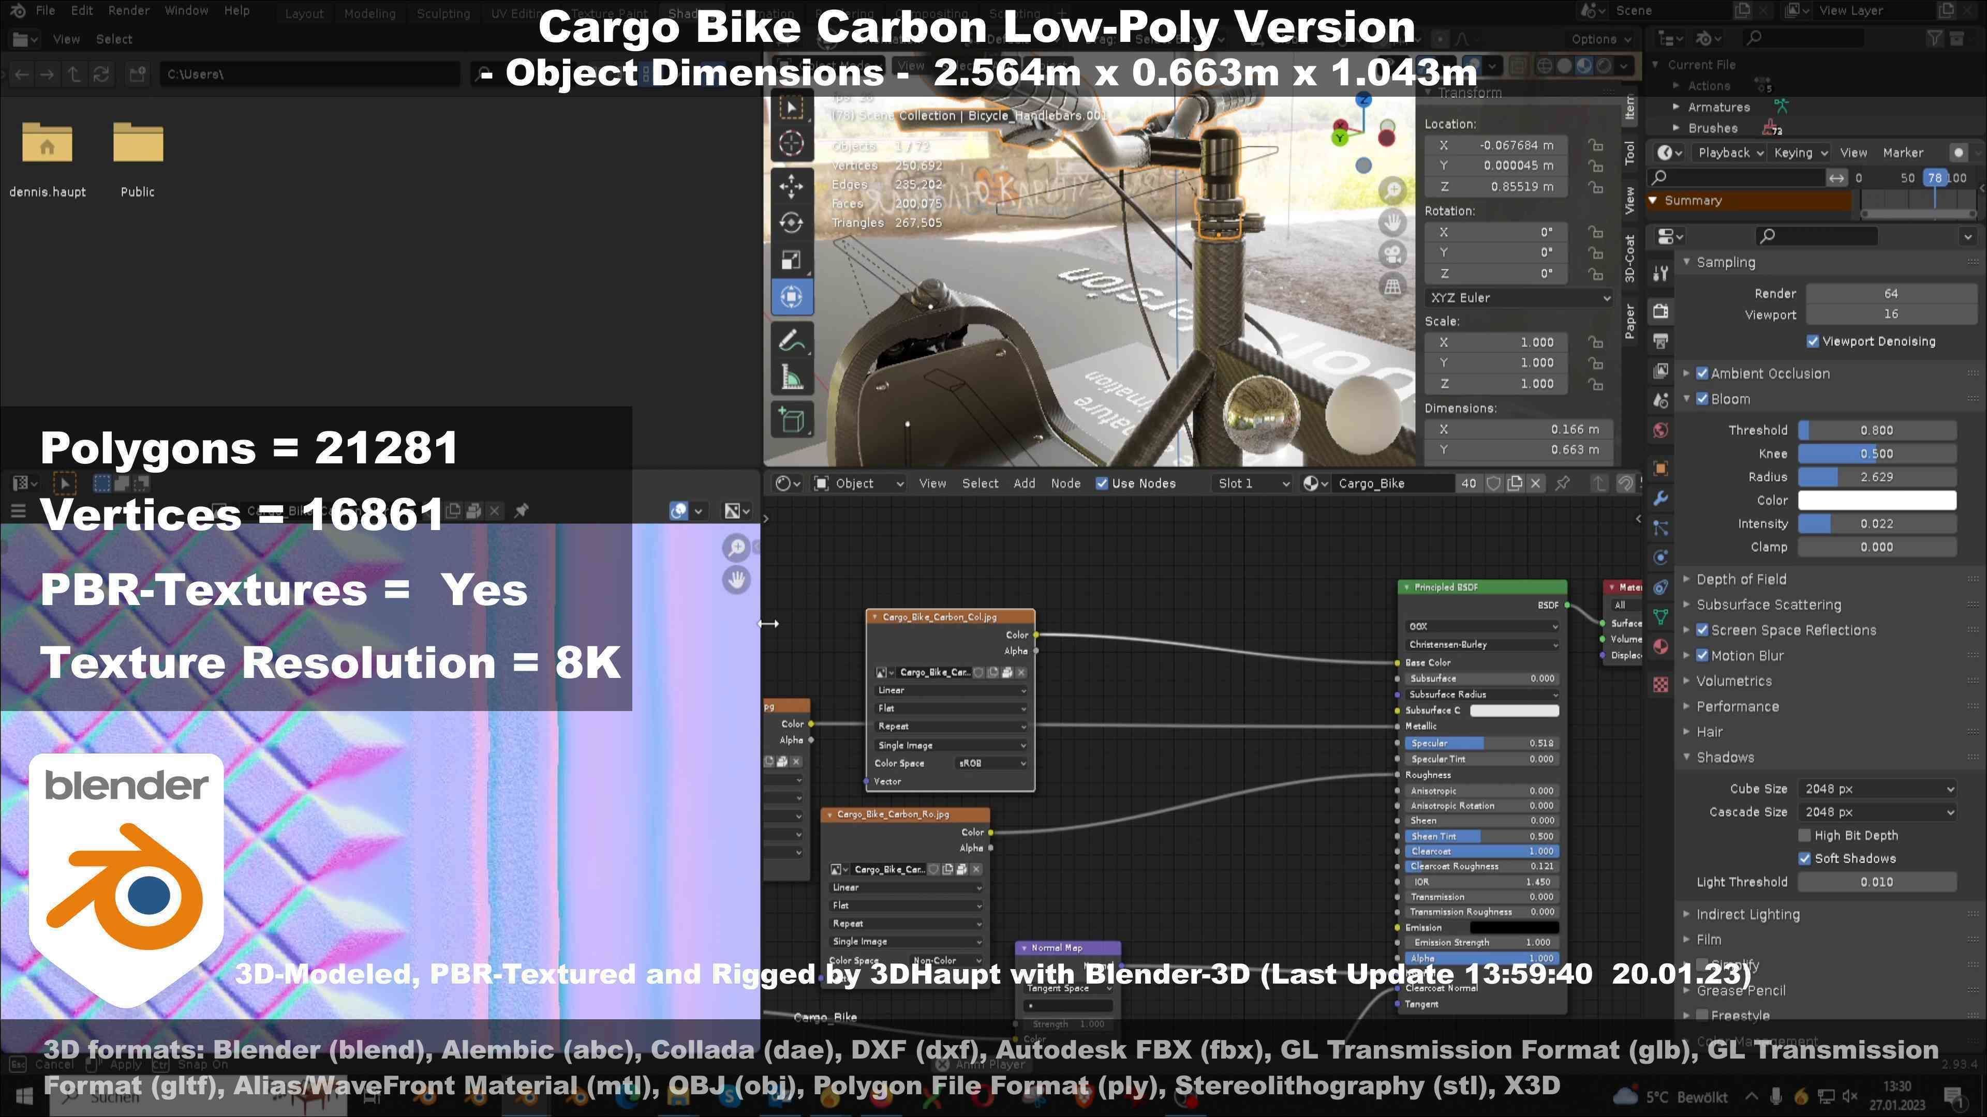Select the Annotate pencil tool
The image size is (1987, 1117).
pyautogui.click(x=791, y=340)
